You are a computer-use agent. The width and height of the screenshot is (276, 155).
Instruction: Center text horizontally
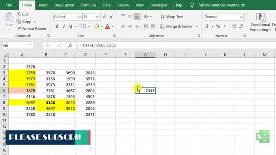click(130, 26)
